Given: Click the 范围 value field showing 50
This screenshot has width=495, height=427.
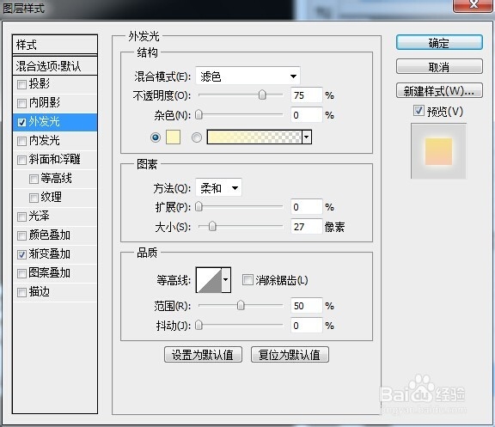Looking at the screenshot, I should (306, 306).
